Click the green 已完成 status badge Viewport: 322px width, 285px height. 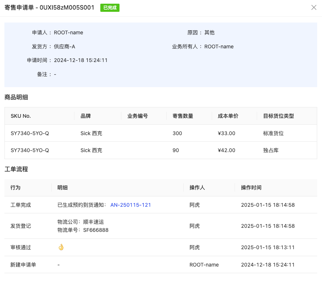pyautogui.click(x=110, y=8)
